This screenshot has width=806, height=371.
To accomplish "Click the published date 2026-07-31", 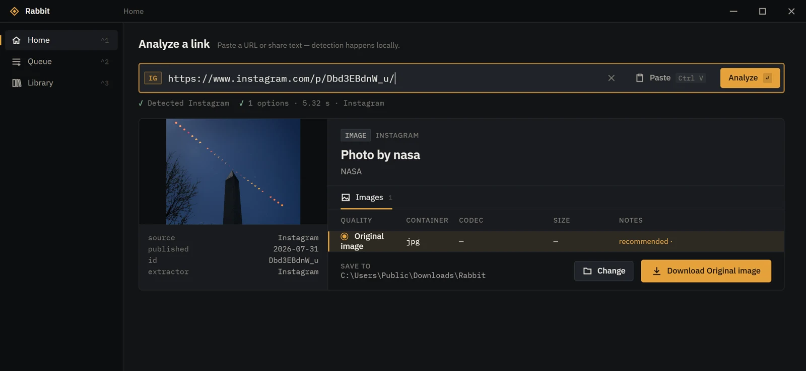I will coord(296,249).
